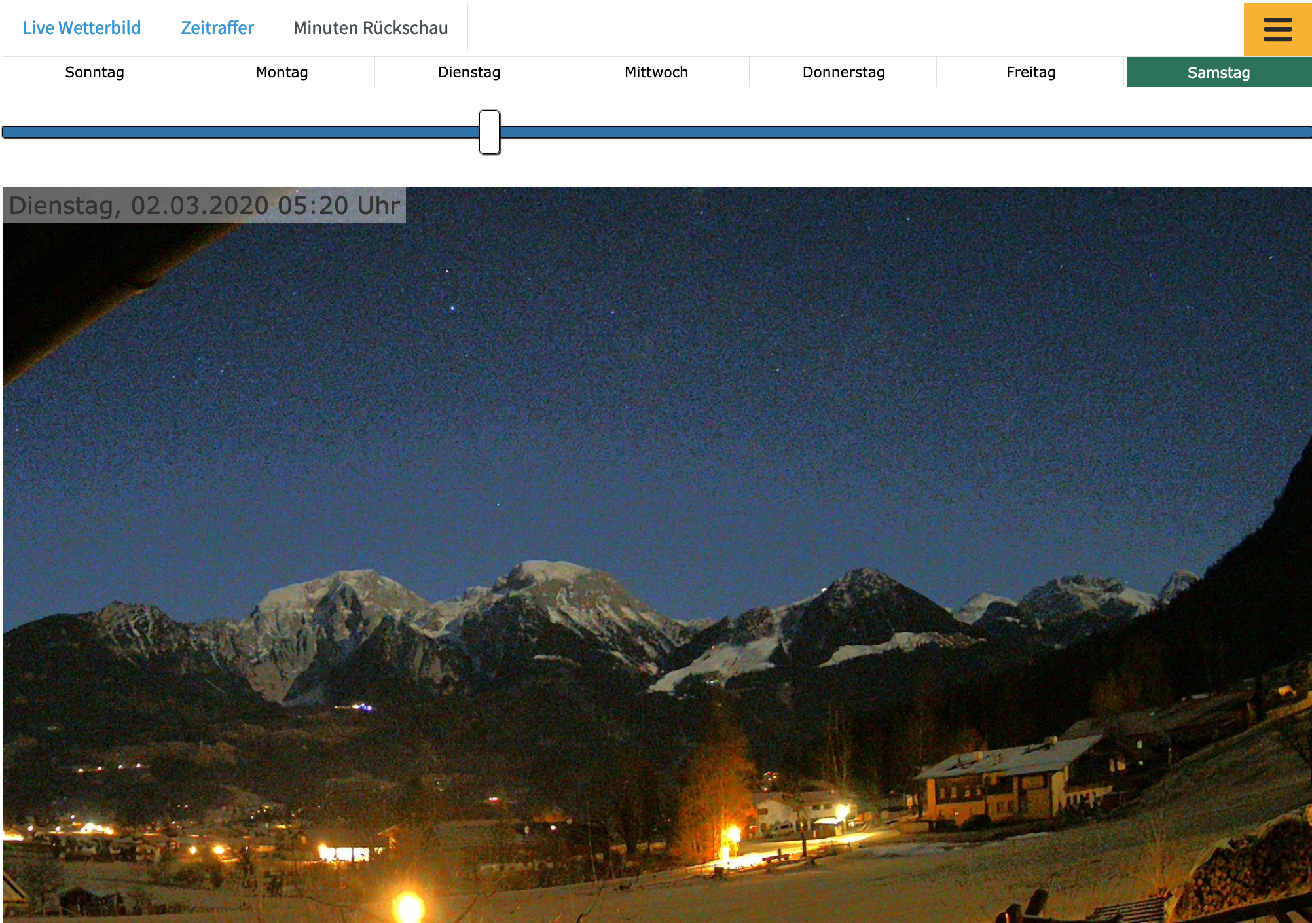Select the Minuten Rückschau tab
Screen dimensions: 1312x923
point(371,28)
